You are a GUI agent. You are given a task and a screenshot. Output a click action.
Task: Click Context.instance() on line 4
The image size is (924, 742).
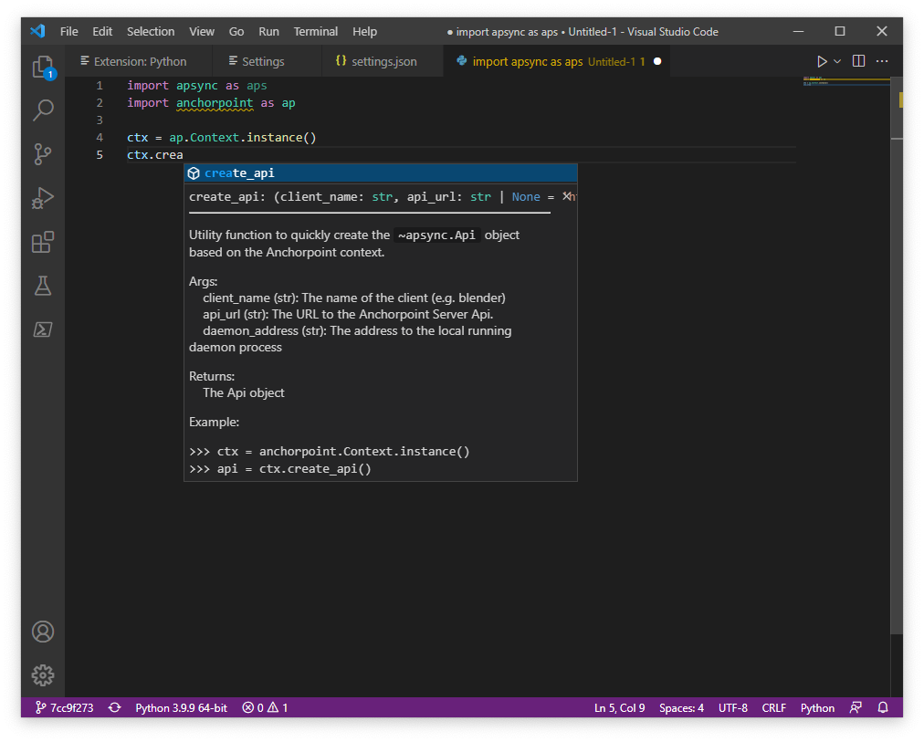[x=254, y=137]
